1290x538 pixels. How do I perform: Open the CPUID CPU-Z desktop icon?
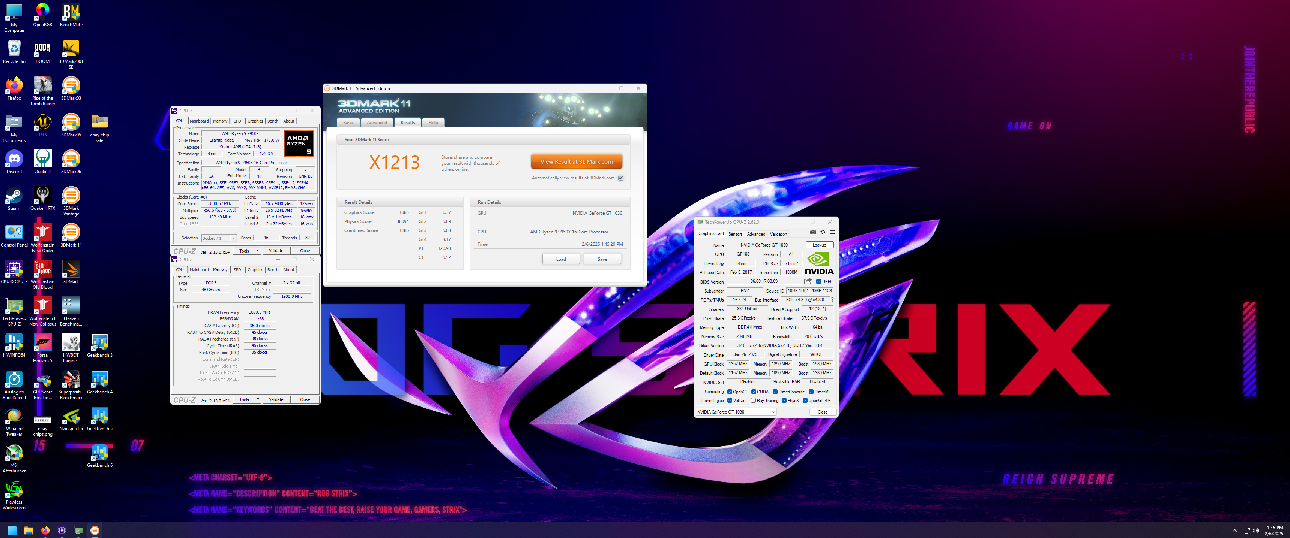point(14,272)
